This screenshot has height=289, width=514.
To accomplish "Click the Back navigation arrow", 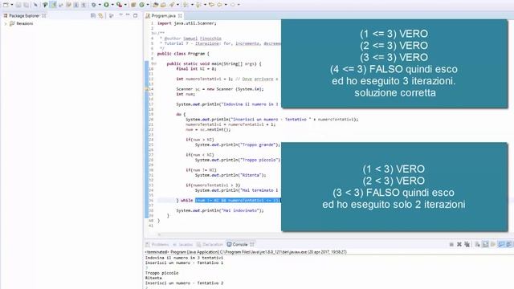I will [219, 5].
